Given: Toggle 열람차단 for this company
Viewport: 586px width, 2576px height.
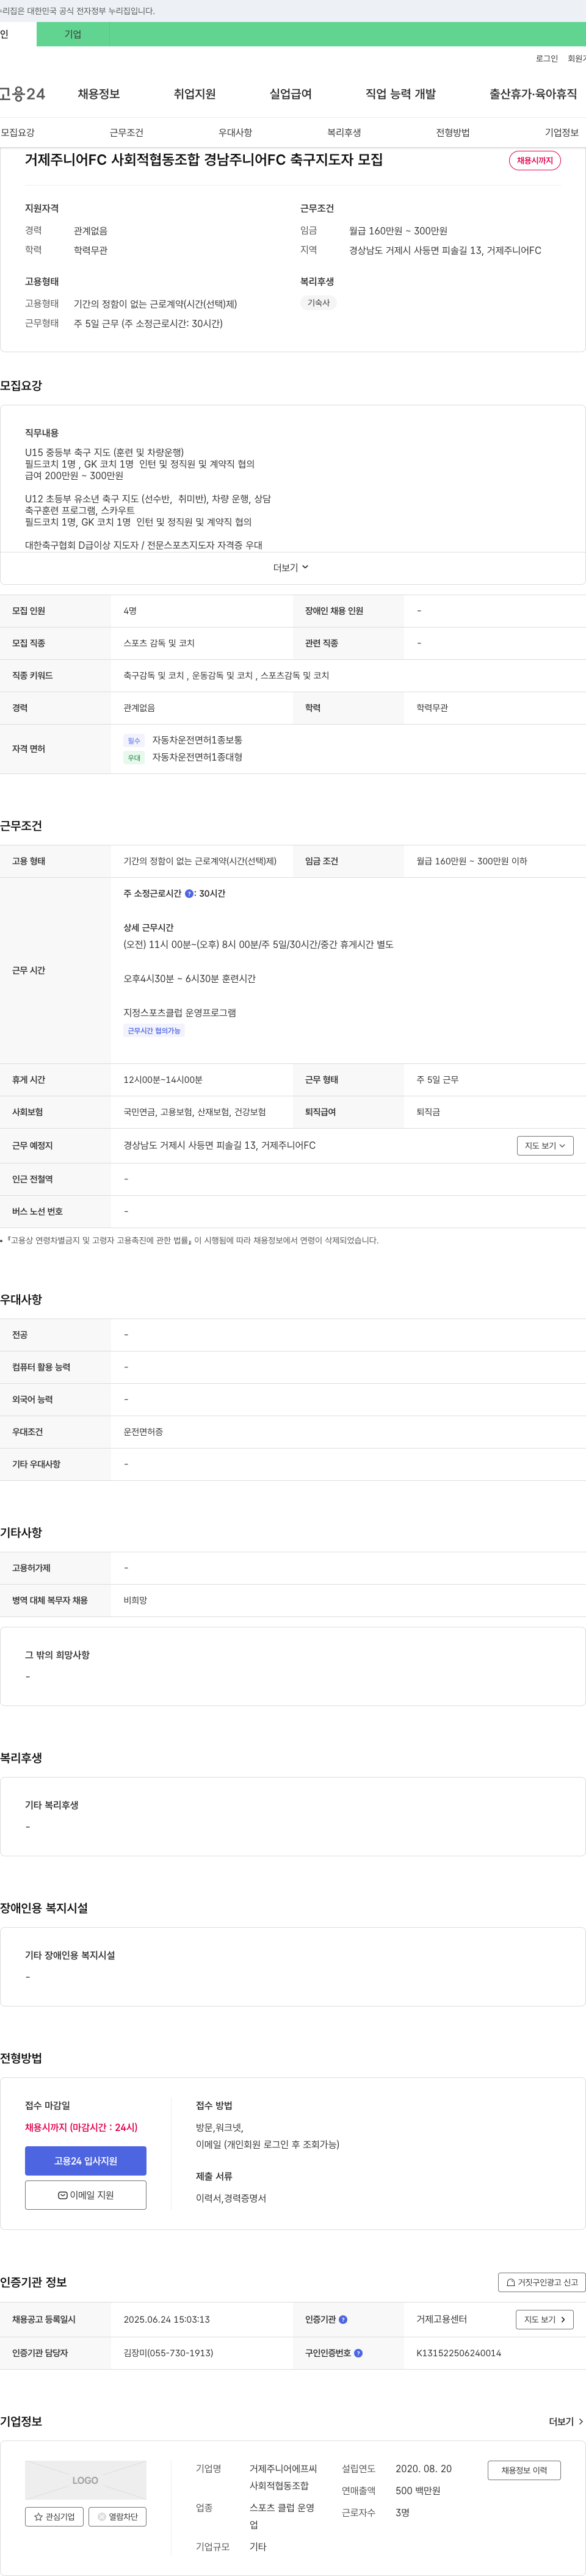Looking at the screenshot, I should (x=118, y=2517).
